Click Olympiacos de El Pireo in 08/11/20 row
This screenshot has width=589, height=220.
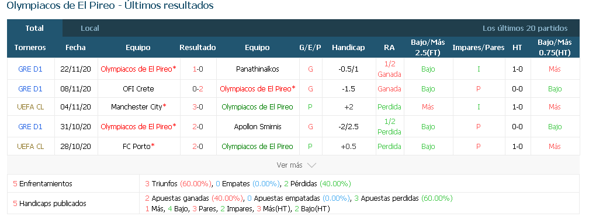257,89
